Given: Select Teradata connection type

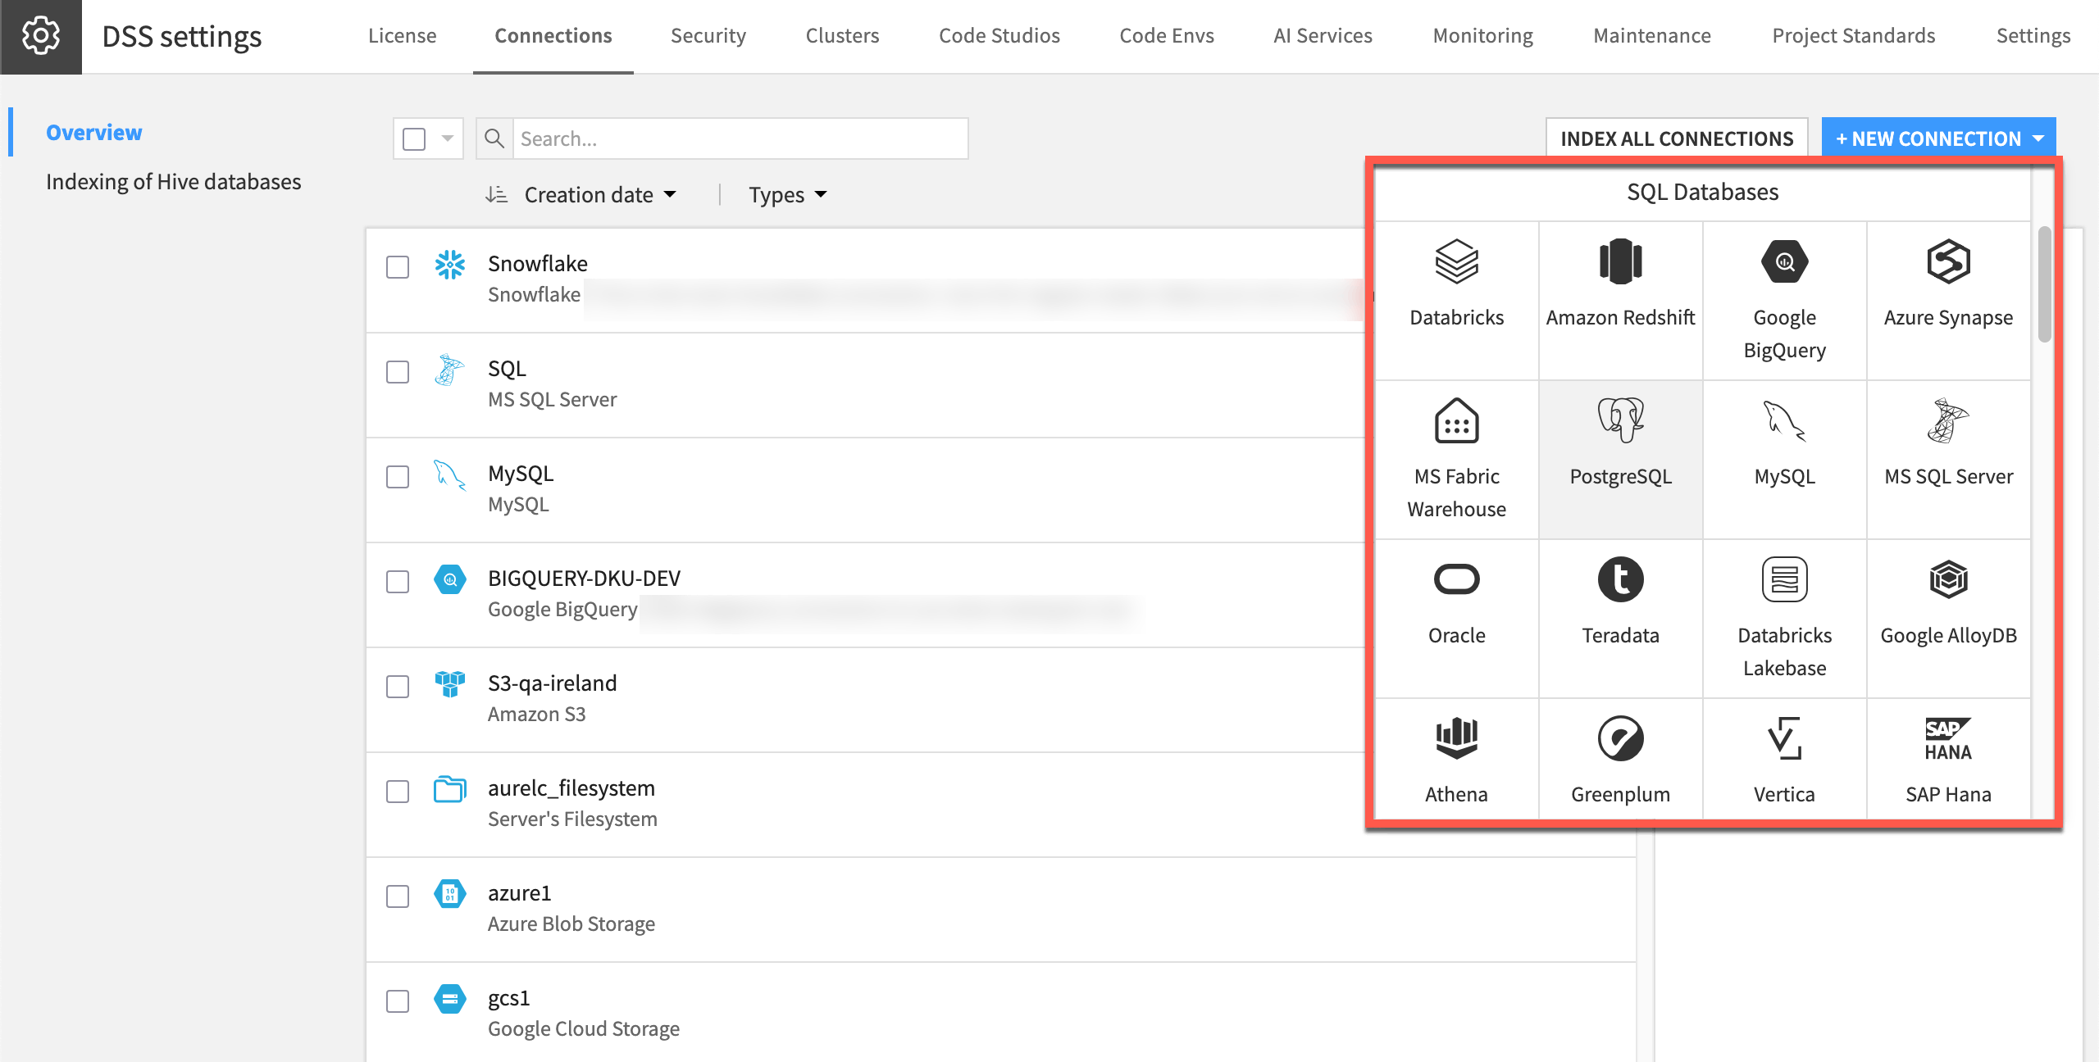Looking at the screenshot, I should coord(1620,618).
